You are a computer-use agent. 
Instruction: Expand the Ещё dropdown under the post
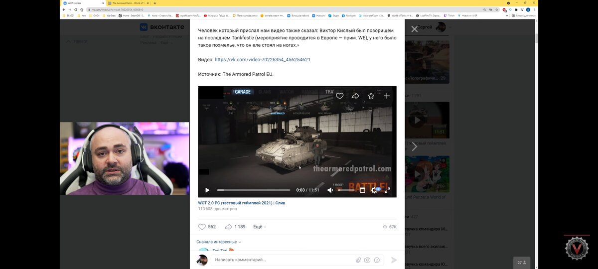pyautogui.click(x=260, y=227)
